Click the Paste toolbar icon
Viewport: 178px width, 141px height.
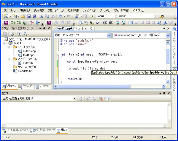click(x=53, y=16)
